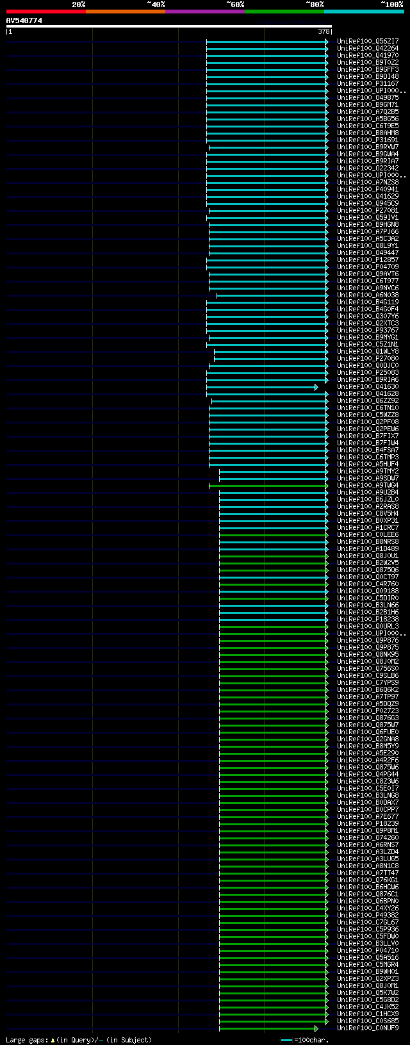Open hit UniRef100_Q41970
410x1045 pixels.
368,55
